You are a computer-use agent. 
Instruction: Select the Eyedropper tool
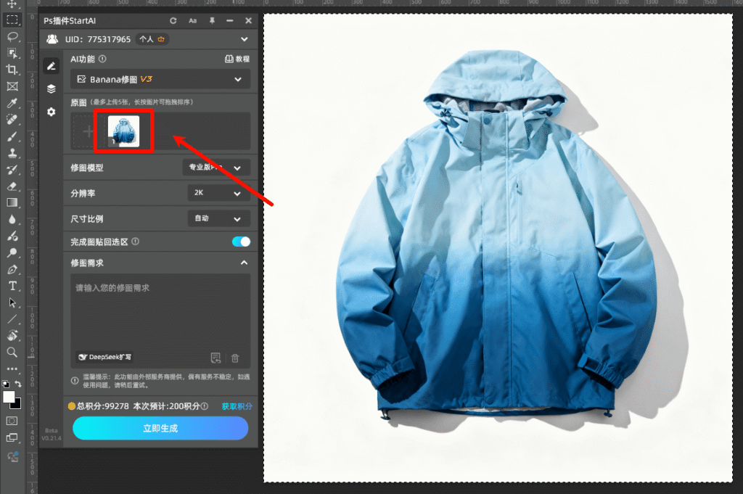[12, 104]
